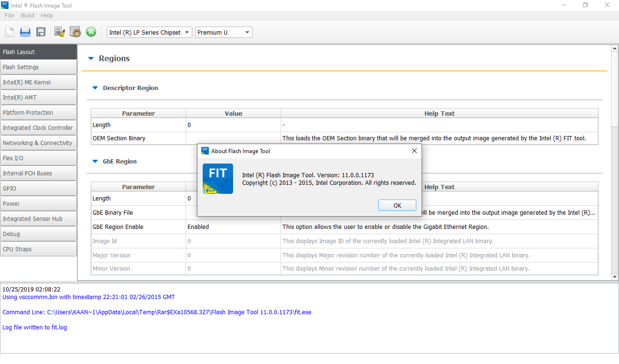
Task: Open the Build menu
Action: (x=28, y=16)
